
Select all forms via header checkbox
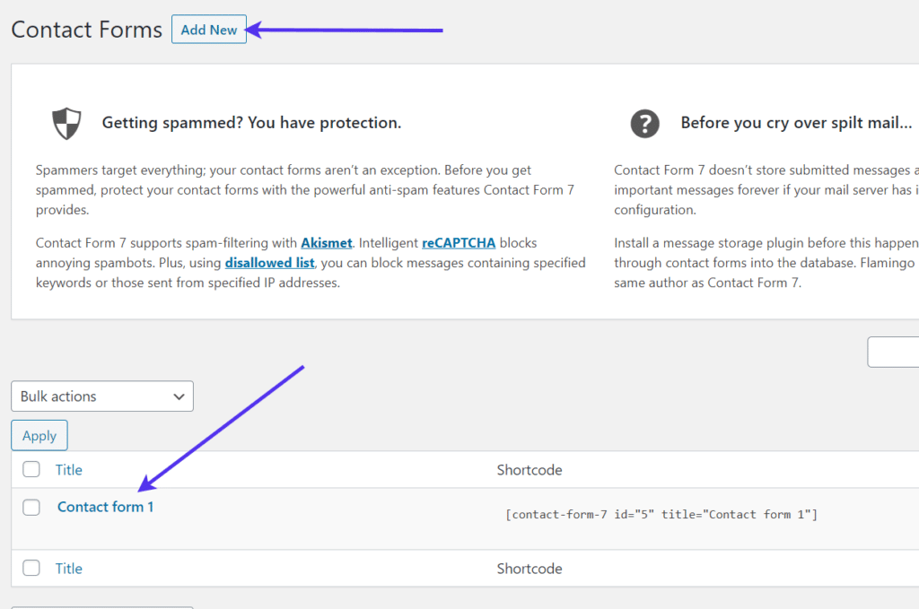[31, 469]
